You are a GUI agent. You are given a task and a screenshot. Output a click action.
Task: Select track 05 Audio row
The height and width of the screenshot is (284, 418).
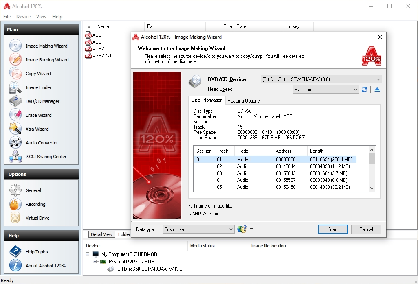click(x=275, y=187)
